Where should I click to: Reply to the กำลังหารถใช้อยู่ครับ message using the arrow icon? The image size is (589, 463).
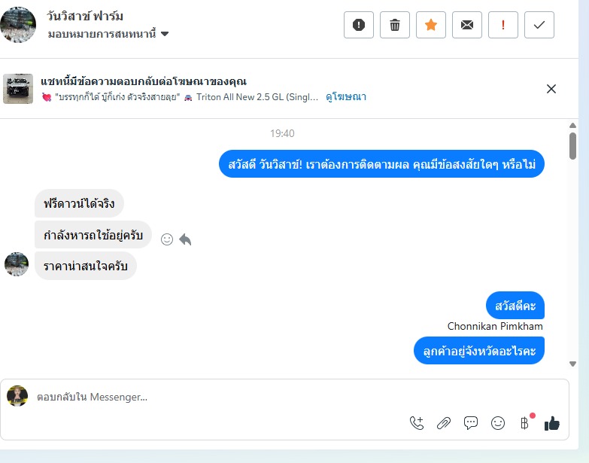pos(185,239)
